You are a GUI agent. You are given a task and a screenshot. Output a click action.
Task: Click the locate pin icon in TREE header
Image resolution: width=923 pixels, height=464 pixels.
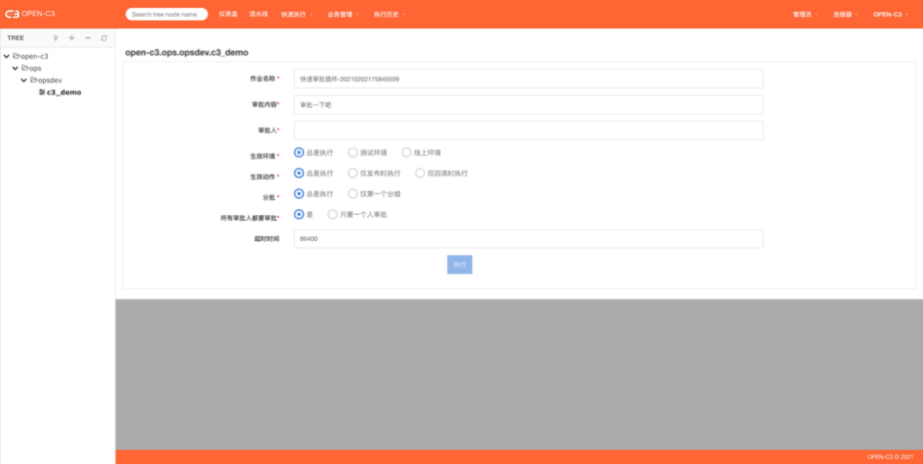56,38
